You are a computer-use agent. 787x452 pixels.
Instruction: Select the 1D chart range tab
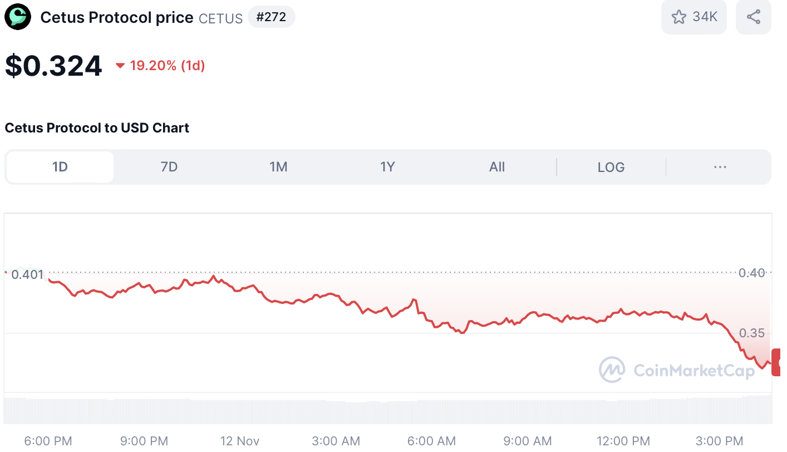(x=60, y=167)
